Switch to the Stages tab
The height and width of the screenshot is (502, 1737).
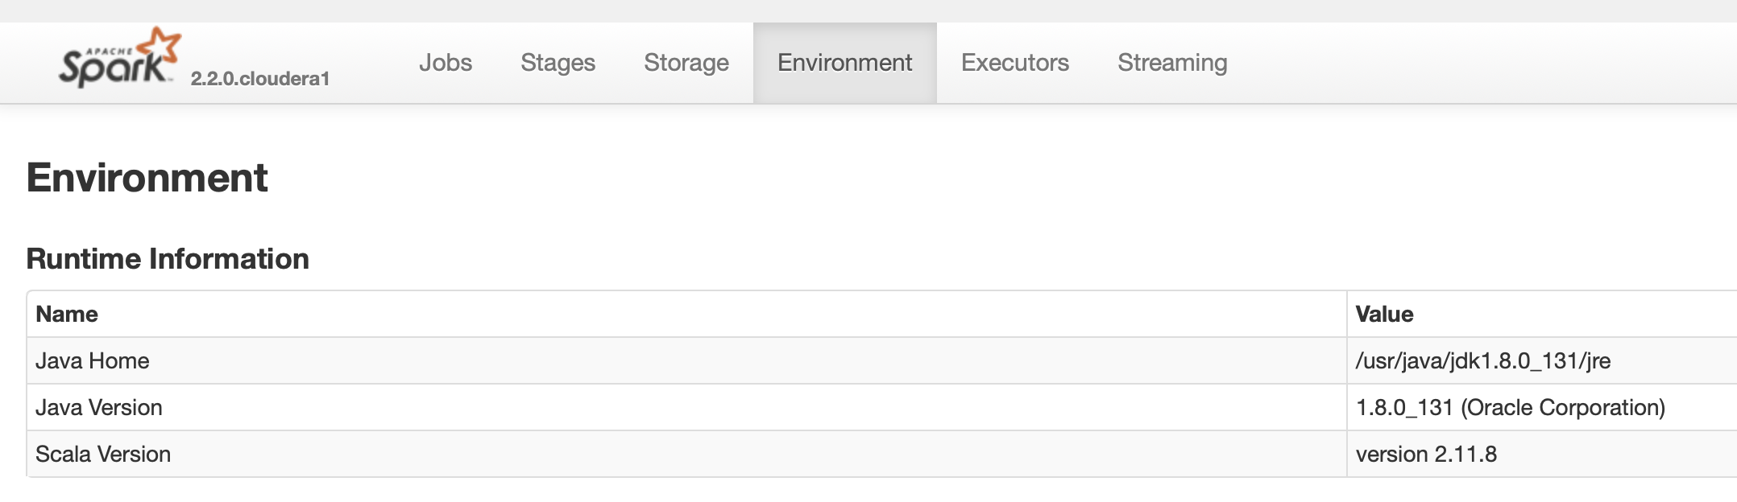(x=558, y=62)
